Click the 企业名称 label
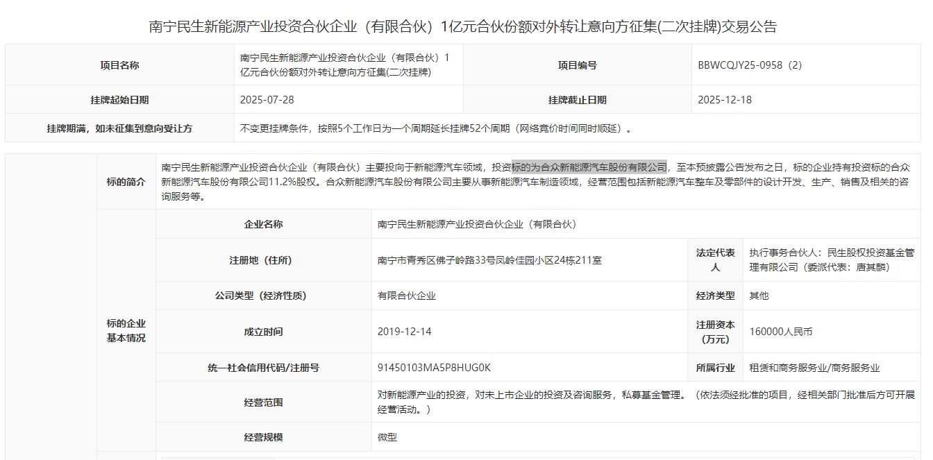The image size is (933, 460). 263,224
